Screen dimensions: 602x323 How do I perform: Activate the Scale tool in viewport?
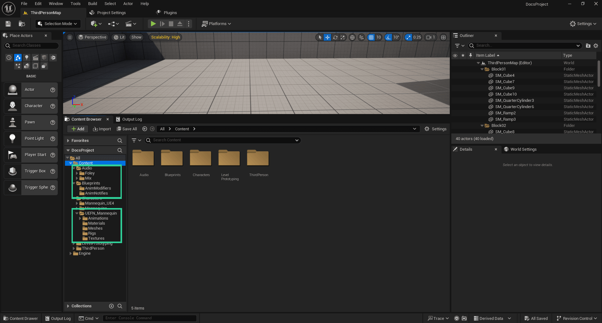343,37
